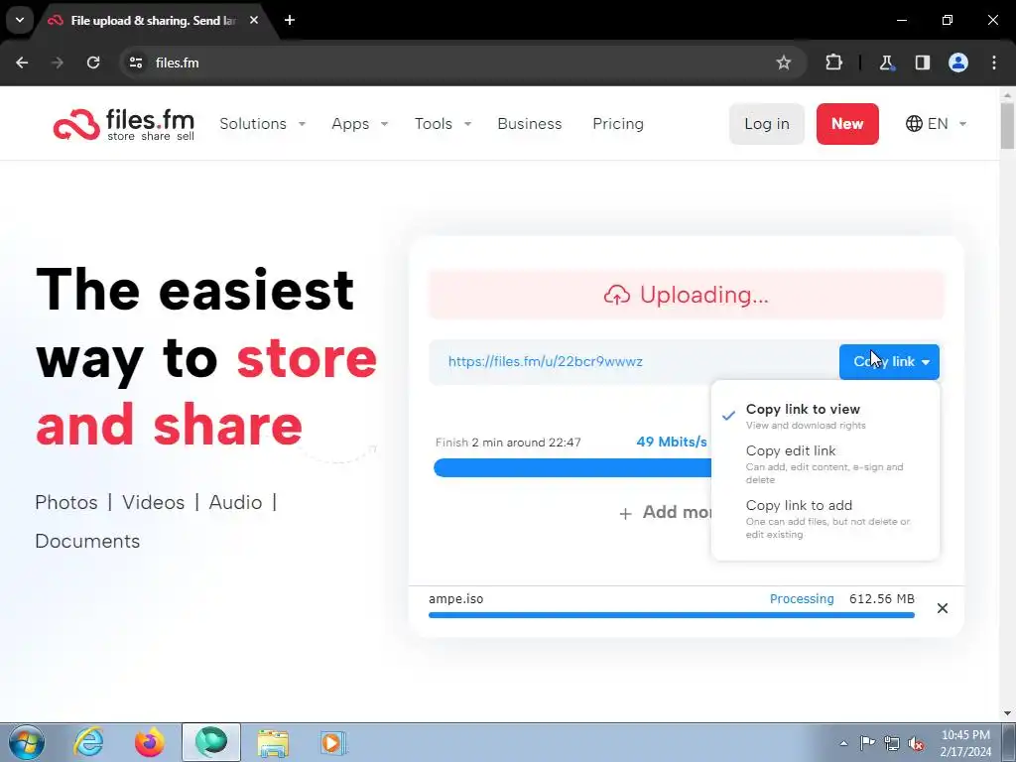
Task: Click the page vertical scrollbar thumb
Action: (x=1007, y=125)
